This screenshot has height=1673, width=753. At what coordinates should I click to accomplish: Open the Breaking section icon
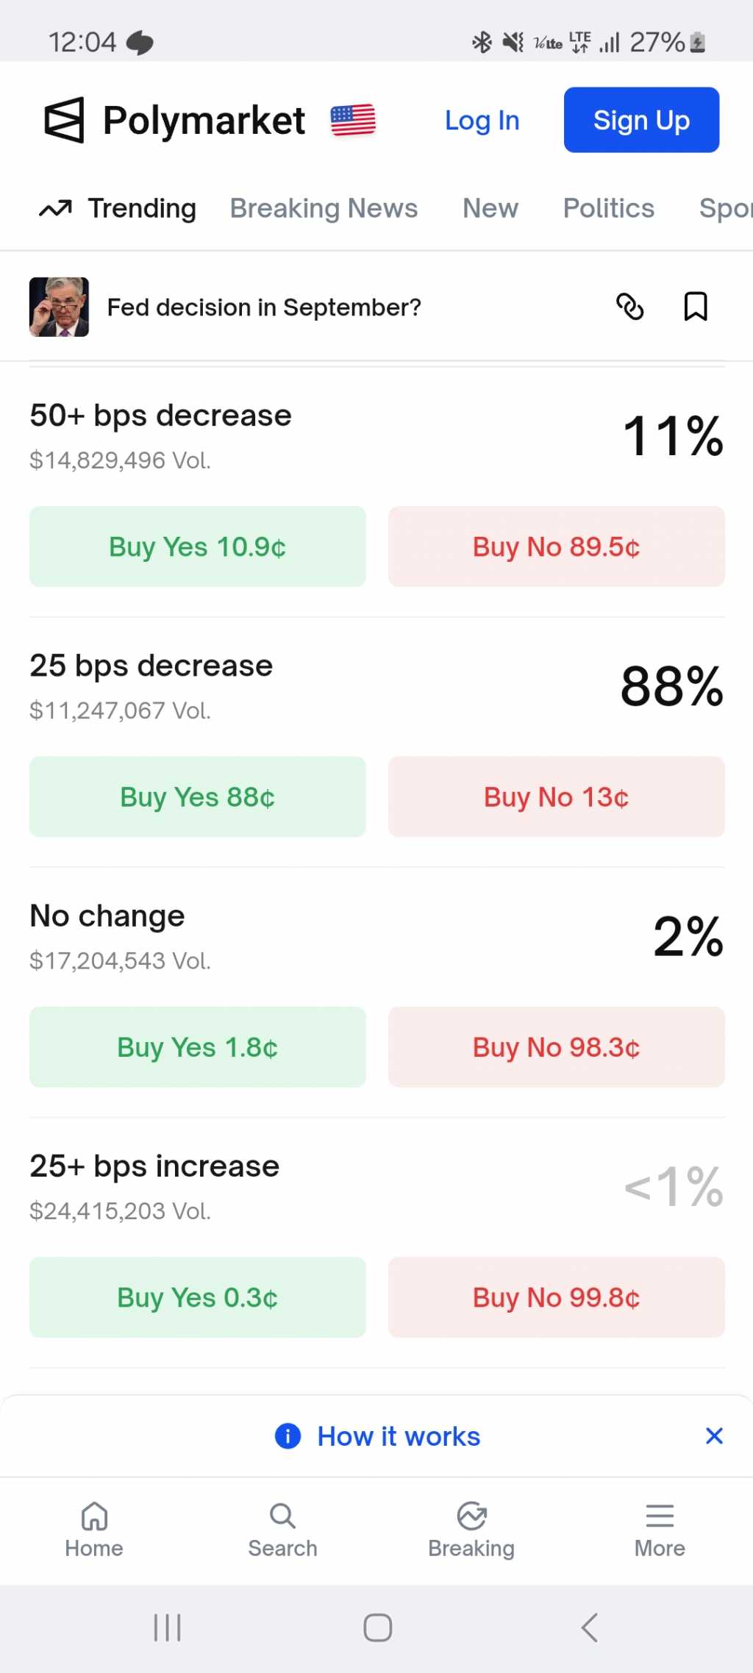[x=471, y=1516]
